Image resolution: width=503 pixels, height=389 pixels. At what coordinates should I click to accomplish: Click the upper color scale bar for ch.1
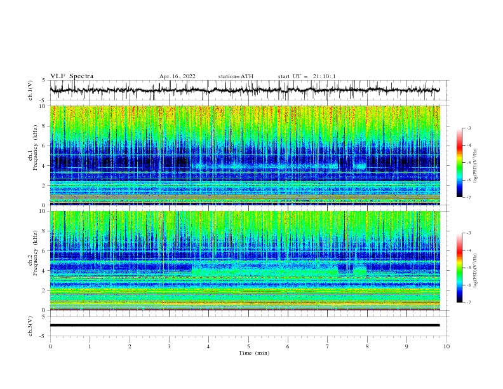[459, 163]
